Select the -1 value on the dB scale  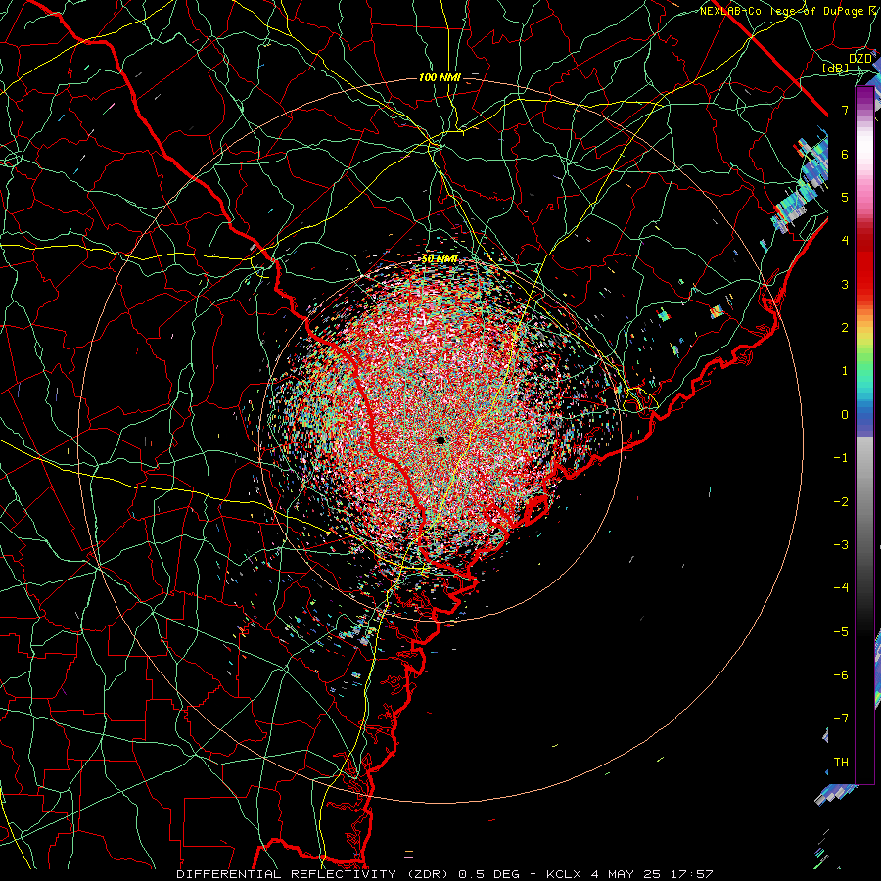(841, 458)
